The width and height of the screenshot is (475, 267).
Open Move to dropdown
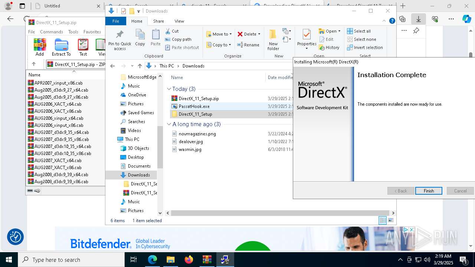point(219,34)
